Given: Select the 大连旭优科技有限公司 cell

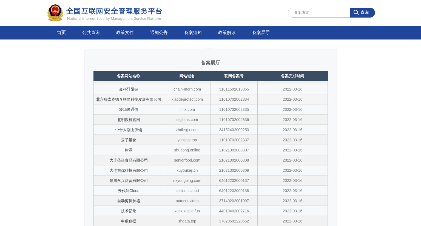Looking at the screenshot, I should click(x=129, y=170).
